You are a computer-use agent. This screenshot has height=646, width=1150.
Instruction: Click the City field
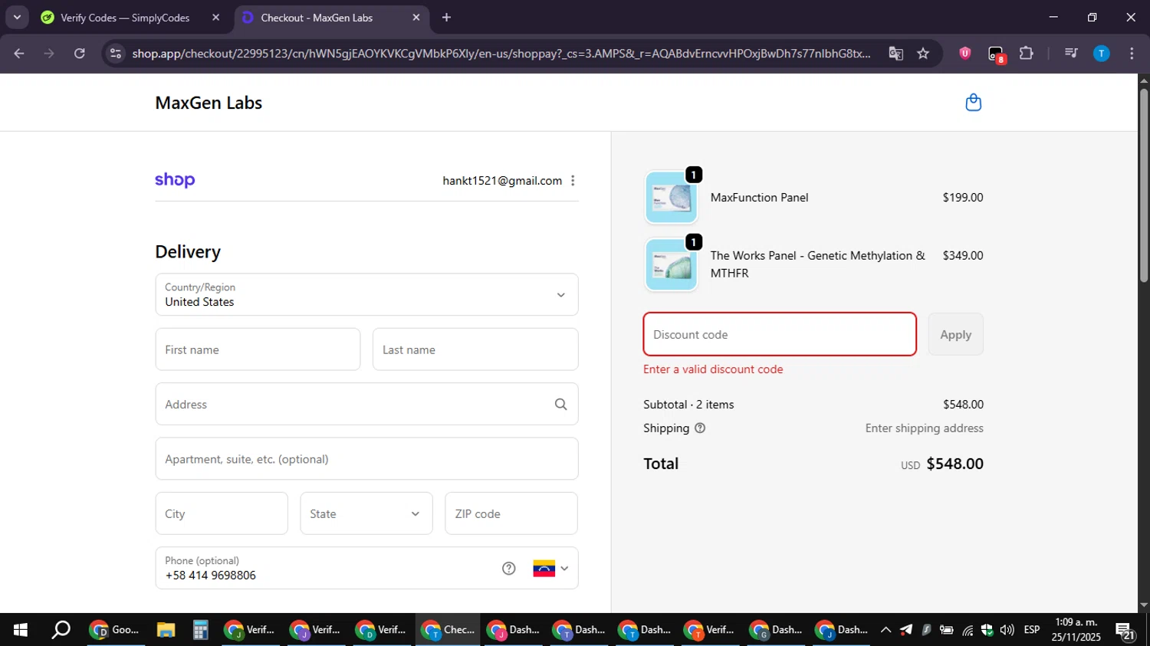[x=222, y=513]
